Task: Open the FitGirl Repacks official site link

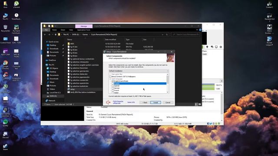Action: (x=118, y=102)
